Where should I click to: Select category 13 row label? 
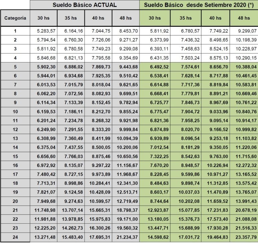pyautogui.click(x=15, y=139)
